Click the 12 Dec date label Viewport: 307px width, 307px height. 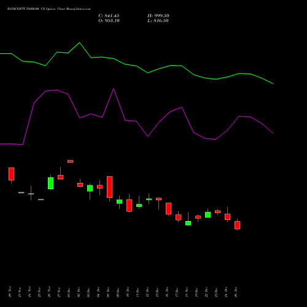click(x=147, y=292)
